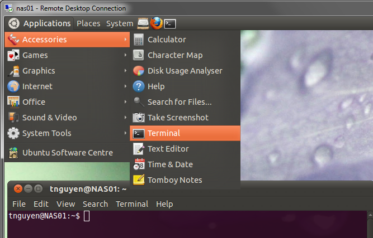Click the Take Screenshot camera icon
Image resolution: width=373 pixels, height=238 pixels.
coord(139,118)
